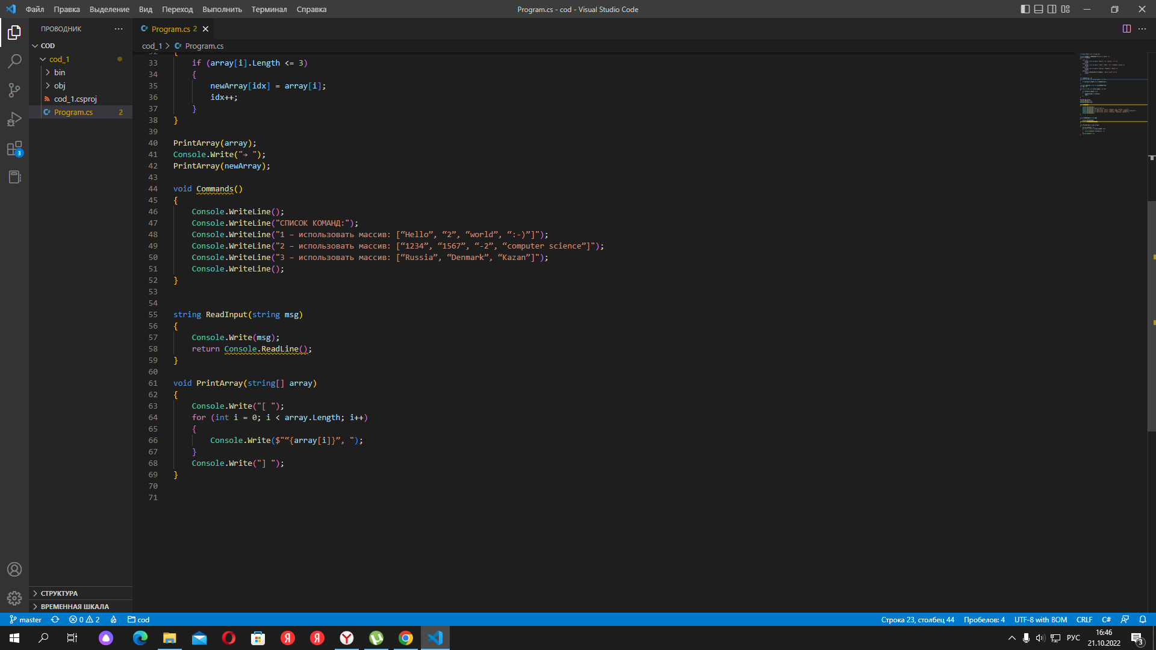Open notifications via the bell icon

click(1143, 619)
